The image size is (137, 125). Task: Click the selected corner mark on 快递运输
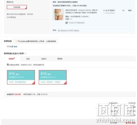coord(26,8)
